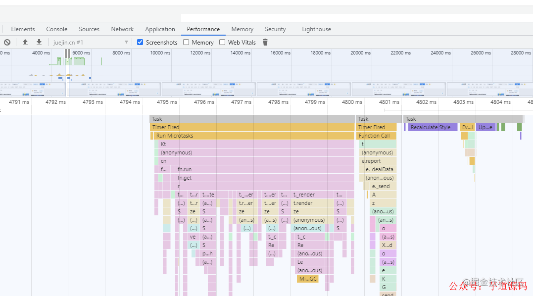Image resolution: width=533 pixels, height=296 pixels.
Task: Click the p...h function bar
Action: 208,253
